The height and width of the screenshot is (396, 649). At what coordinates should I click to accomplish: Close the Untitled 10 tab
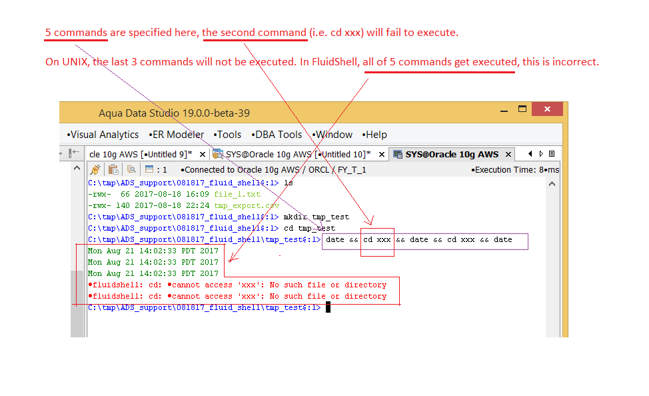click(x=382, y=155)
